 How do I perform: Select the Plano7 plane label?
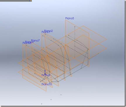point(35,41)
